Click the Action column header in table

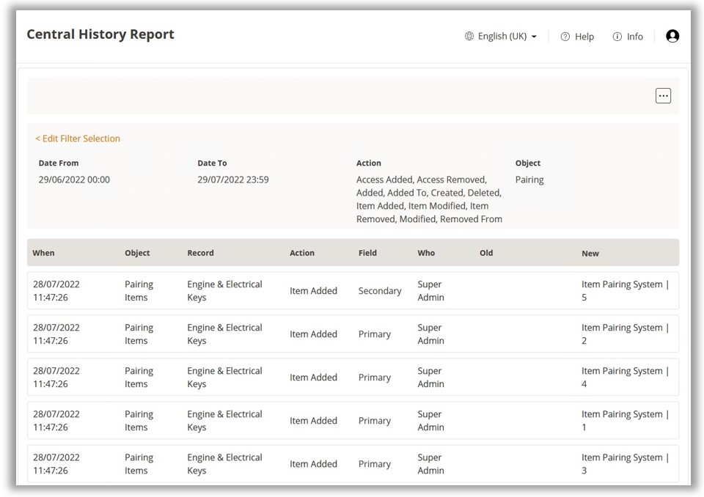(x=301, y=253)
